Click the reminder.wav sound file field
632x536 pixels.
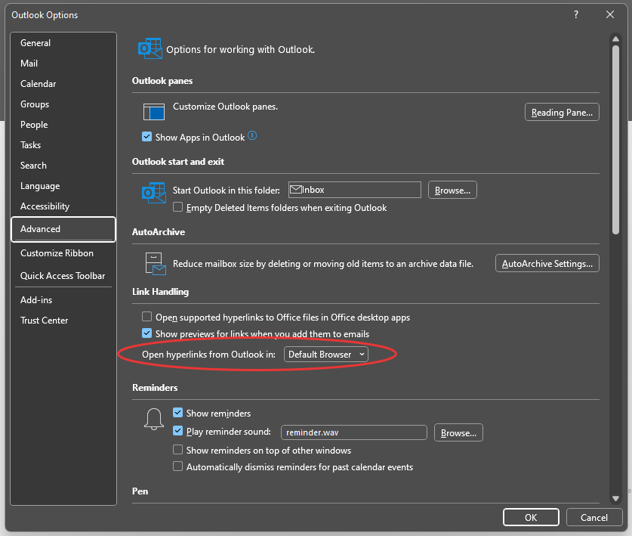point(354,432)
